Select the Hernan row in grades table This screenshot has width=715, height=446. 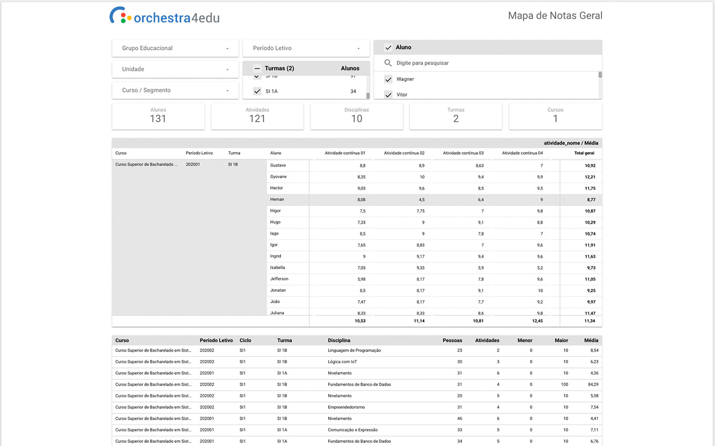277,199
